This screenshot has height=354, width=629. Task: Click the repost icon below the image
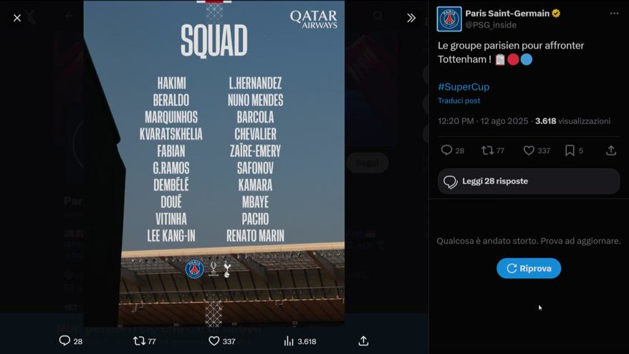click(x=139, y=341)
